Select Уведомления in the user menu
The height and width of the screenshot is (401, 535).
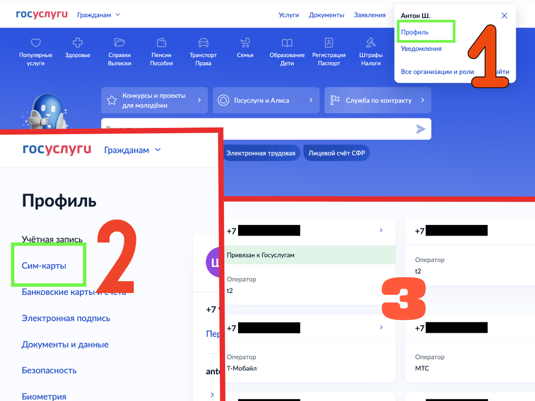pyautogui.click(x=421, y=49)
